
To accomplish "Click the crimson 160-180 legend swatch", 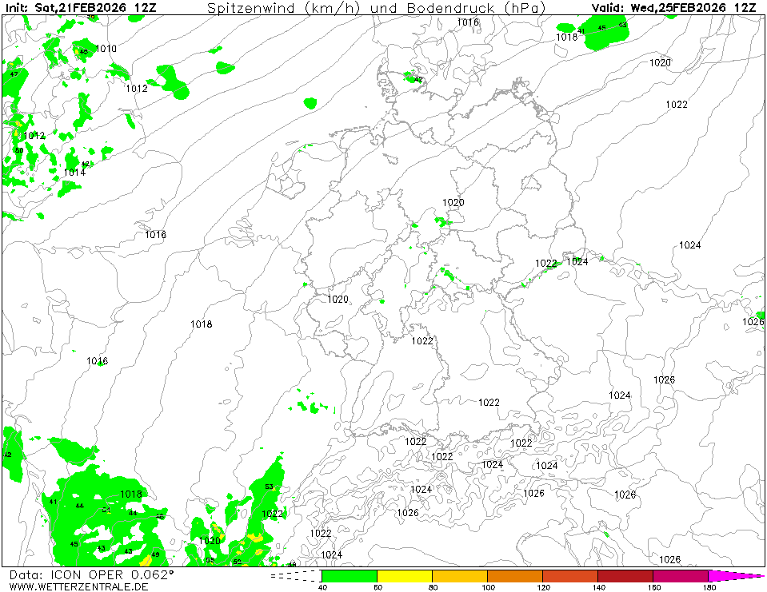I will [x=680, y=575].
